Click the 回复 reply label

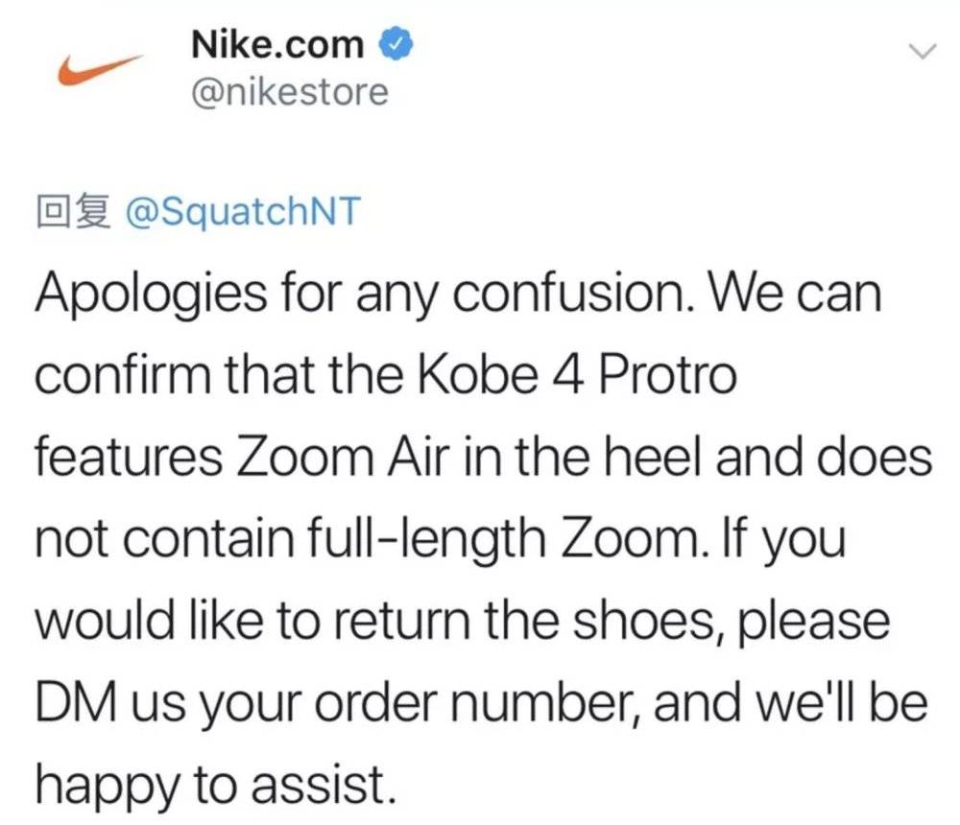74,211
